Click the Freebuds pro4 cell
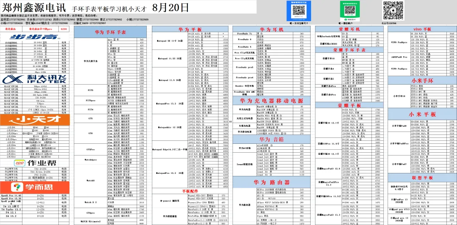 click(x=244, y=77)
